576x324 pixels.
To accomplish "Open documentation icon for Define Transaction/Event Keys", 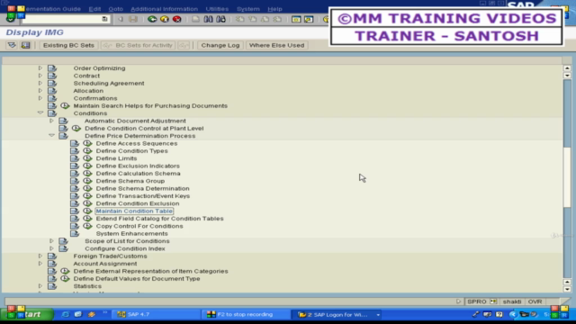I will 75,196.
